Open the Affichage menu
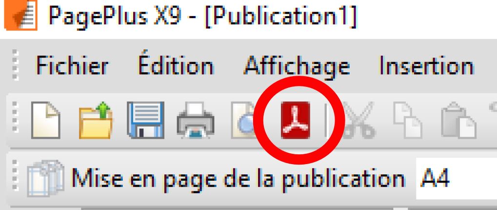 tap(297, 65)
